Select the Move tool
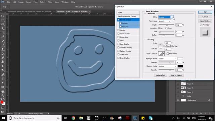 [x=3, y=16]
